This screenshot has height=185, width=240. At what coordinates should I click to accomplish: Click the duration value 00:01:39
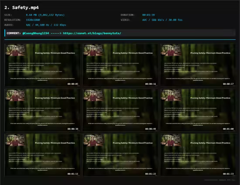coord(148,15)
